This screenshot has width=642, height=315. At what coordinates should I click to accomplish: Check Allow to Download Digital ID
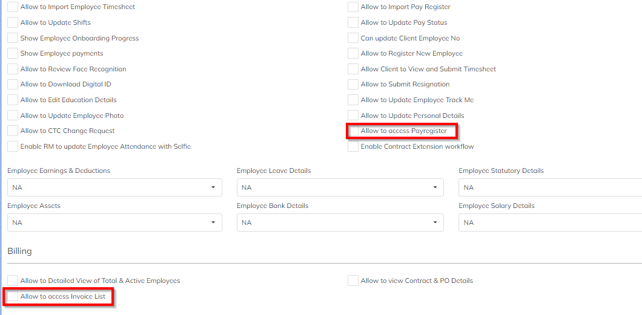(13, 85)
